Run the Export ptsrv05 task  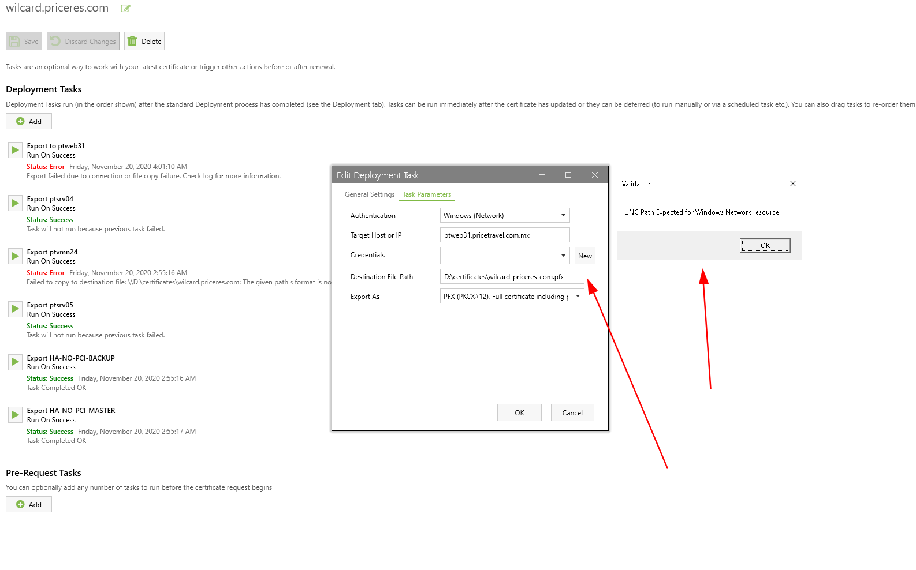tap(15, 309)
